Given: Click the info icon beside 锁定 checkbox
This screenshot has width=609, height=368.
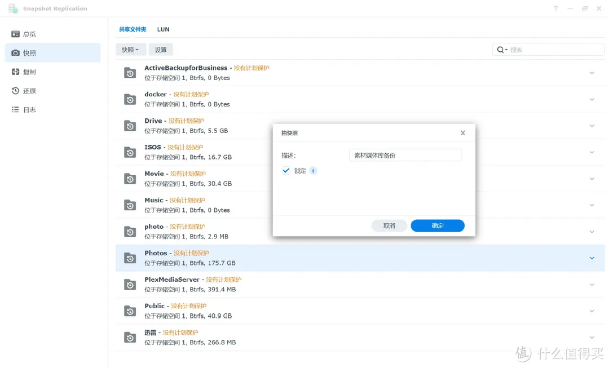Looking at the screenshot, I should click(x=313, y=170).
